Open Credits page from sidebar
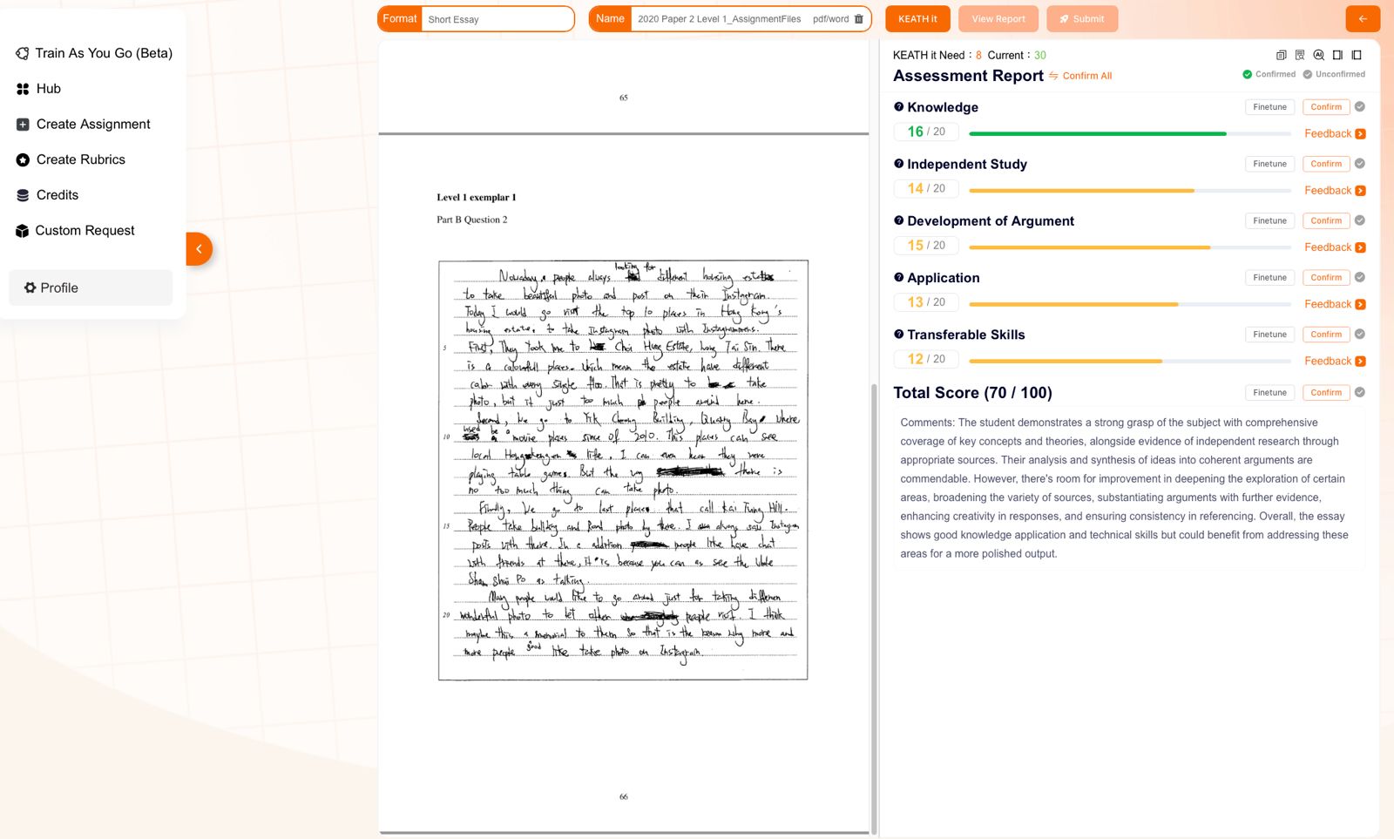Image resolution: width=1394 pixels, height=839 pixels. tap(57, 195)
